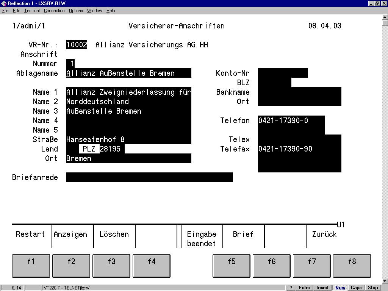
Task: Click the empty Telex field
Action: pyautogui.click(x=299, y=139)
